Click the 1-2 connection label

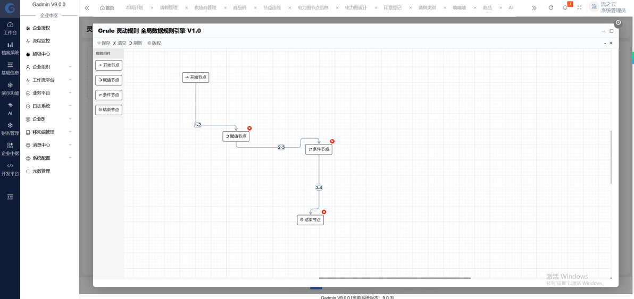(x=198, y=125)
